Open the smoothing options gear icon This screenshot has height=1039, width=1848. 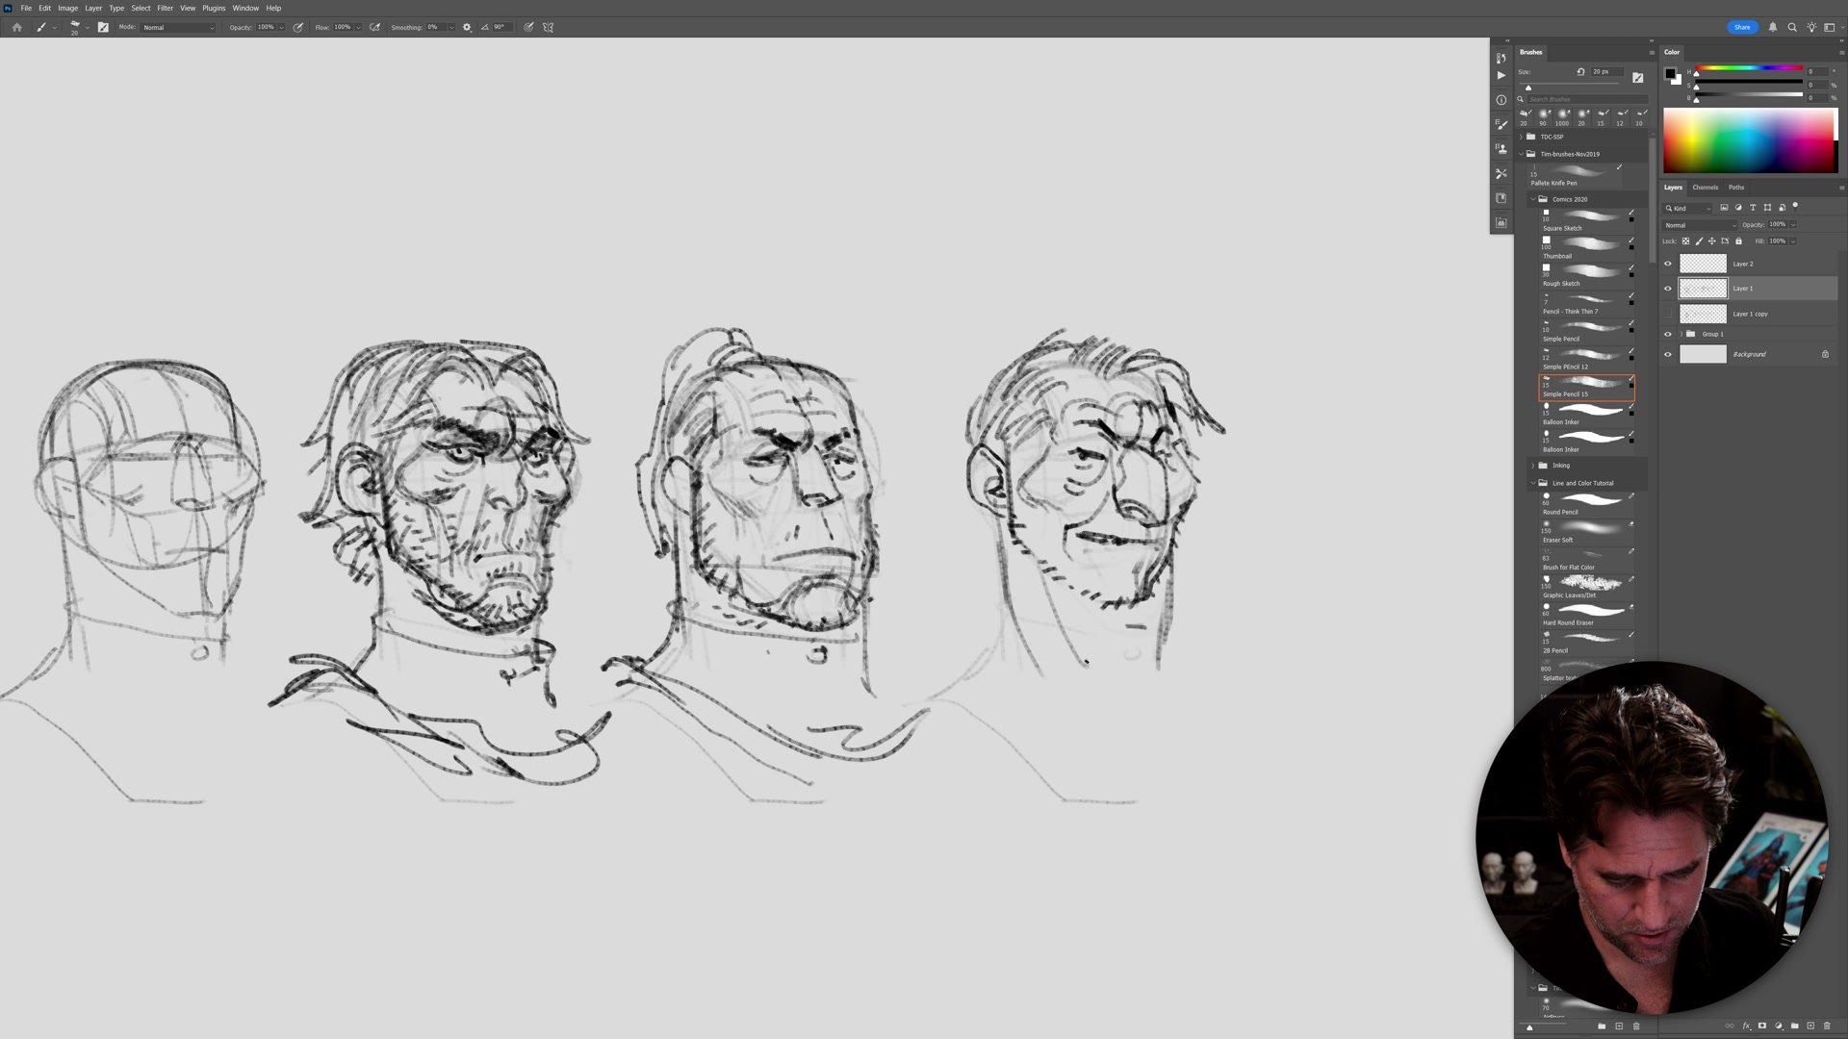tap(467, 27)
